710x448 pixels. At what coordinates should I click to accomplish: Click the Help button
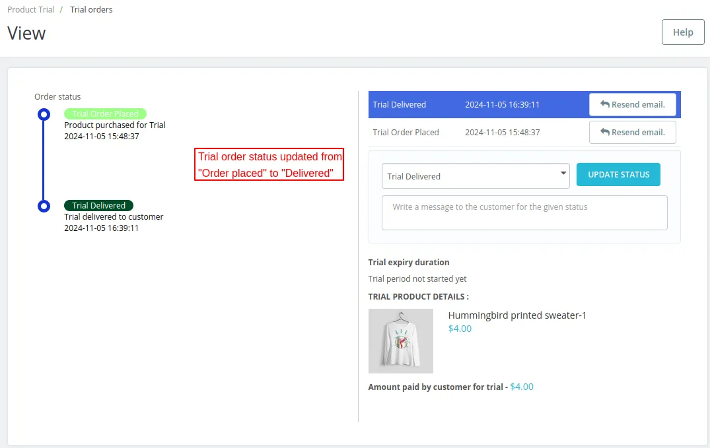(683, 32)
